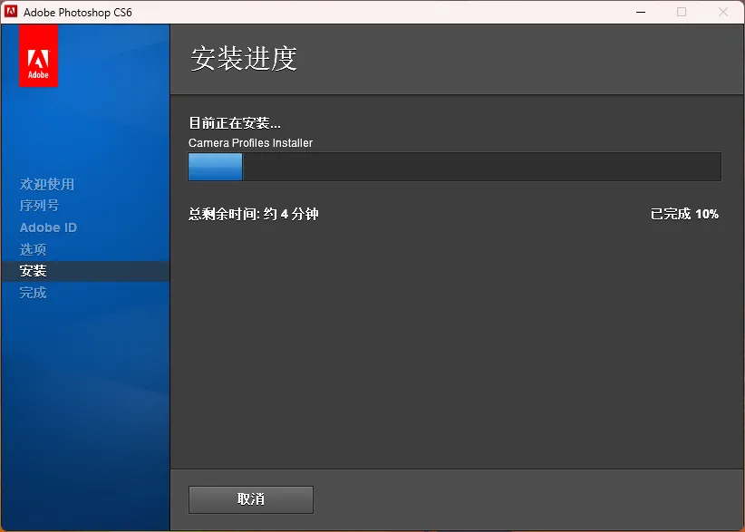Select the 选项 step in sidebar

[33, 249]
